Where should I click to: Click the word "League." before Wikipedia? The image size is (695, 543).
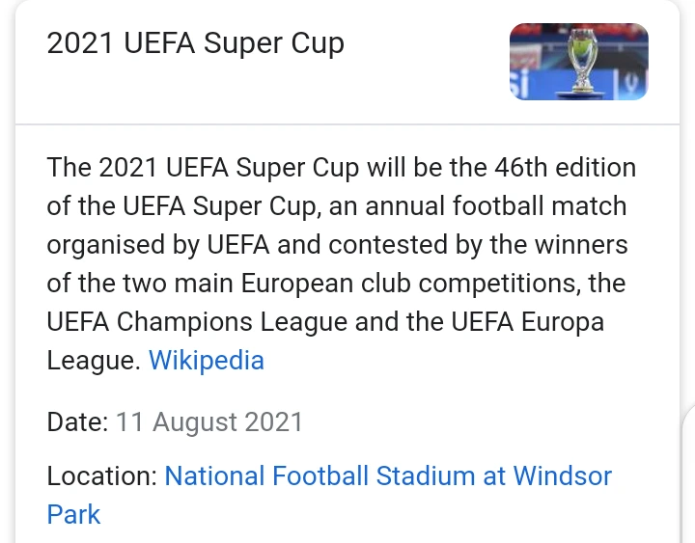[x=94, y=361]
